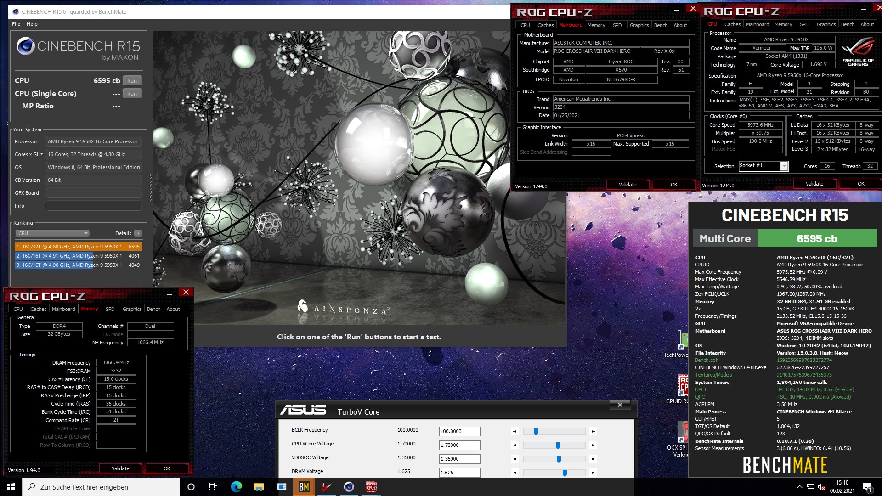
Task: Select ranking row 16C/16T @ 4.91 GHz
Action: point(78,256)
